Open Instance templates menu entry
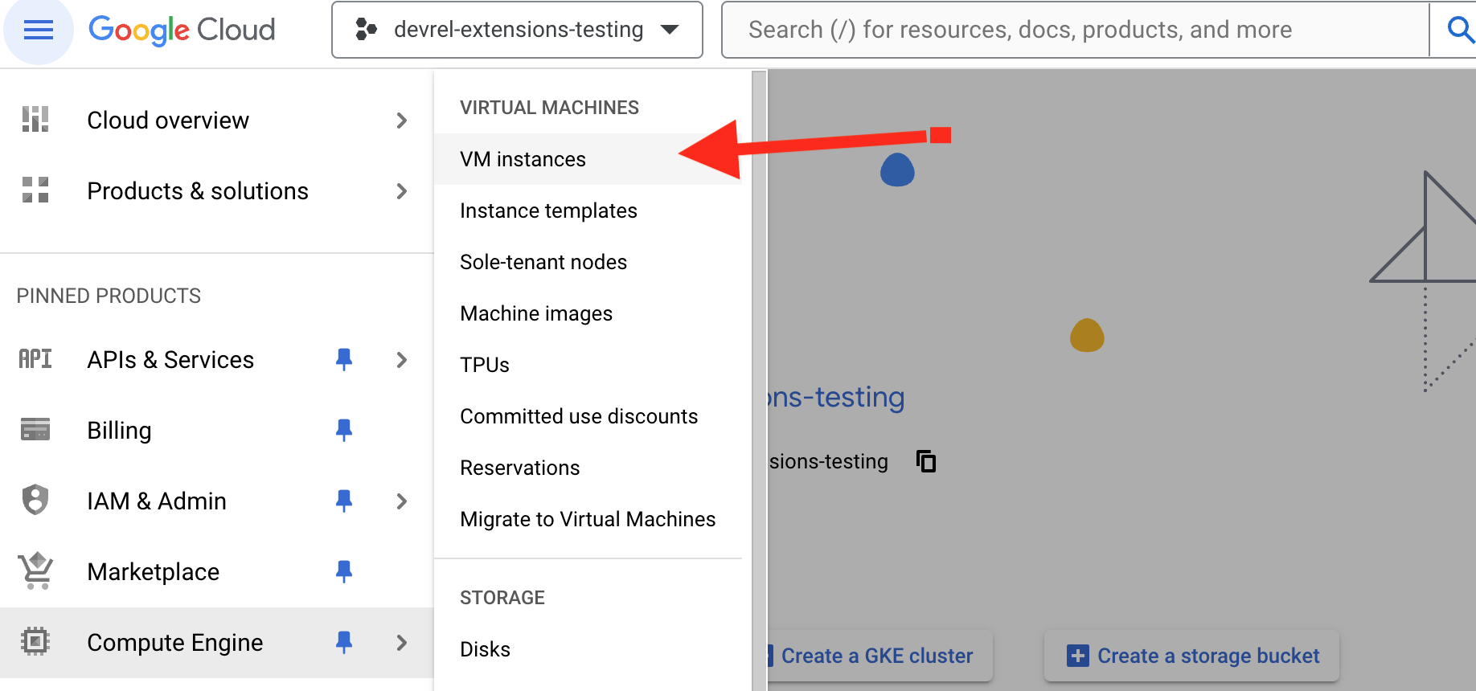The height and width of the screenshot is (691, 1476). tap(548, 211)
